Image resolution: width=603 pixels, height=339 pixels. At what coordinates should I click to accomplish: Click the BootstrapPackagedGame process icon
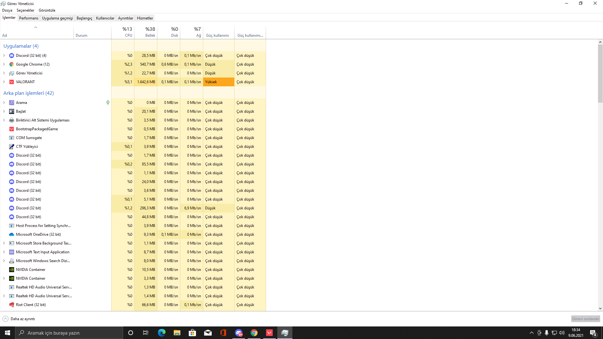12,129
